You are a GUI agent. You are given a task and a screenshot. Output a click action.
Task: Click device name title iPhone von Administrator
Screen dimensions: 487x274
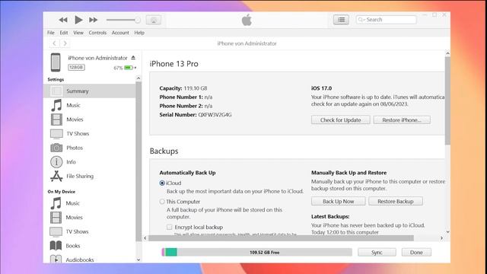247,43
